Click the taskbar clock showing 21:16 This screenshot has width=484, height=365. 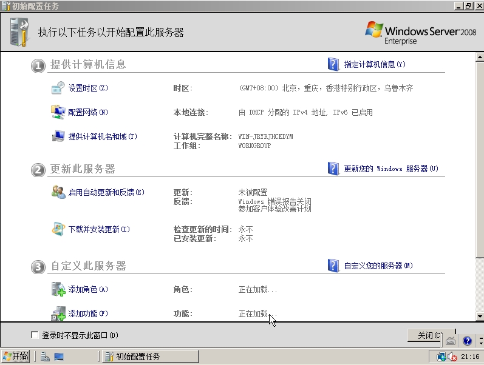(x=470, y=357)
